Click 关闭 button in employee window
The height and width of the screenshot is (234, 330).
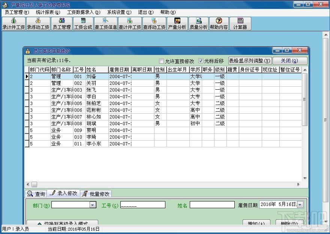[x=290, y=61]
